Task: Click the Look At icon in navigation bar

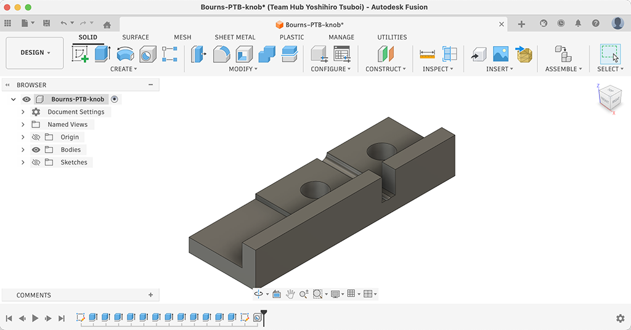Action: [x=277, y=294]
